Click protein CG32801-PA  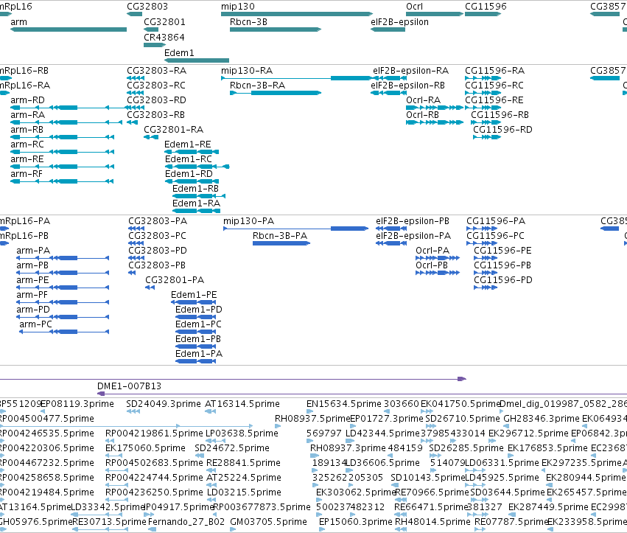click(150, 288)
